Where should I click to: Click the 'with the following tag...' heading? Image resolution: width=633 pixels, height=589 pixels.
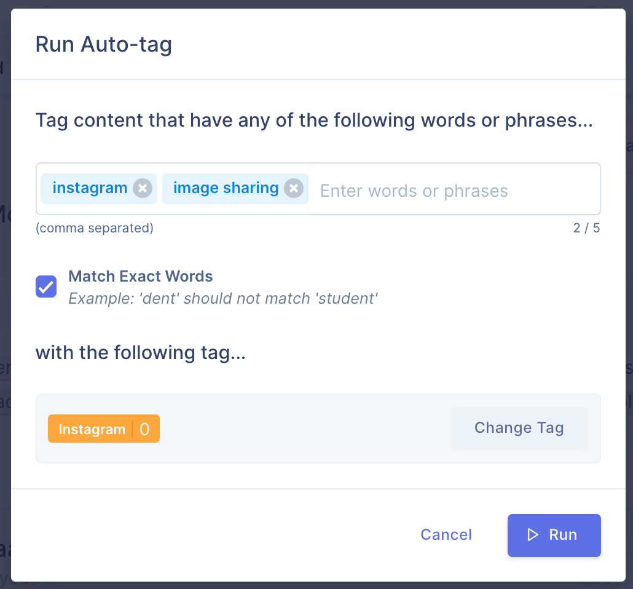tap(141, 353)
